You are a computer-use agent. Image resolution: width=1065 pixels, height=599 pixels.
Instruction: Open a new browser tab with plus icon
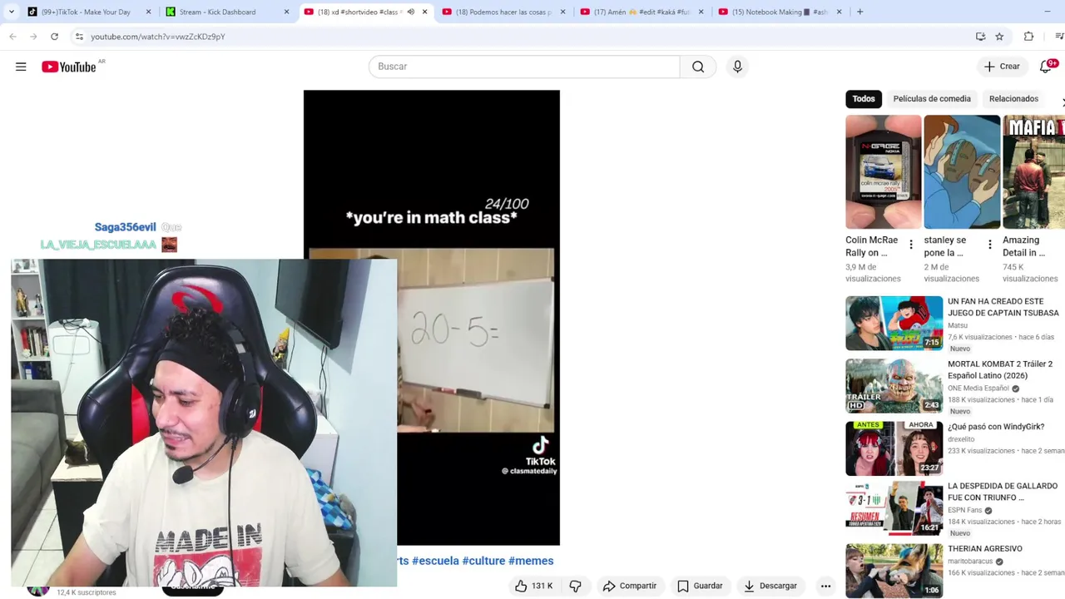pyautogui.click(x=859, y=12)
